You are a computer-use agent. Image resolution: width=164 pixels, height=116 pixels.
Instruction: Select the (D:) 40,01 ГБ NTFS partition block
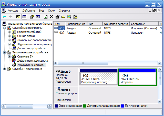137,79
